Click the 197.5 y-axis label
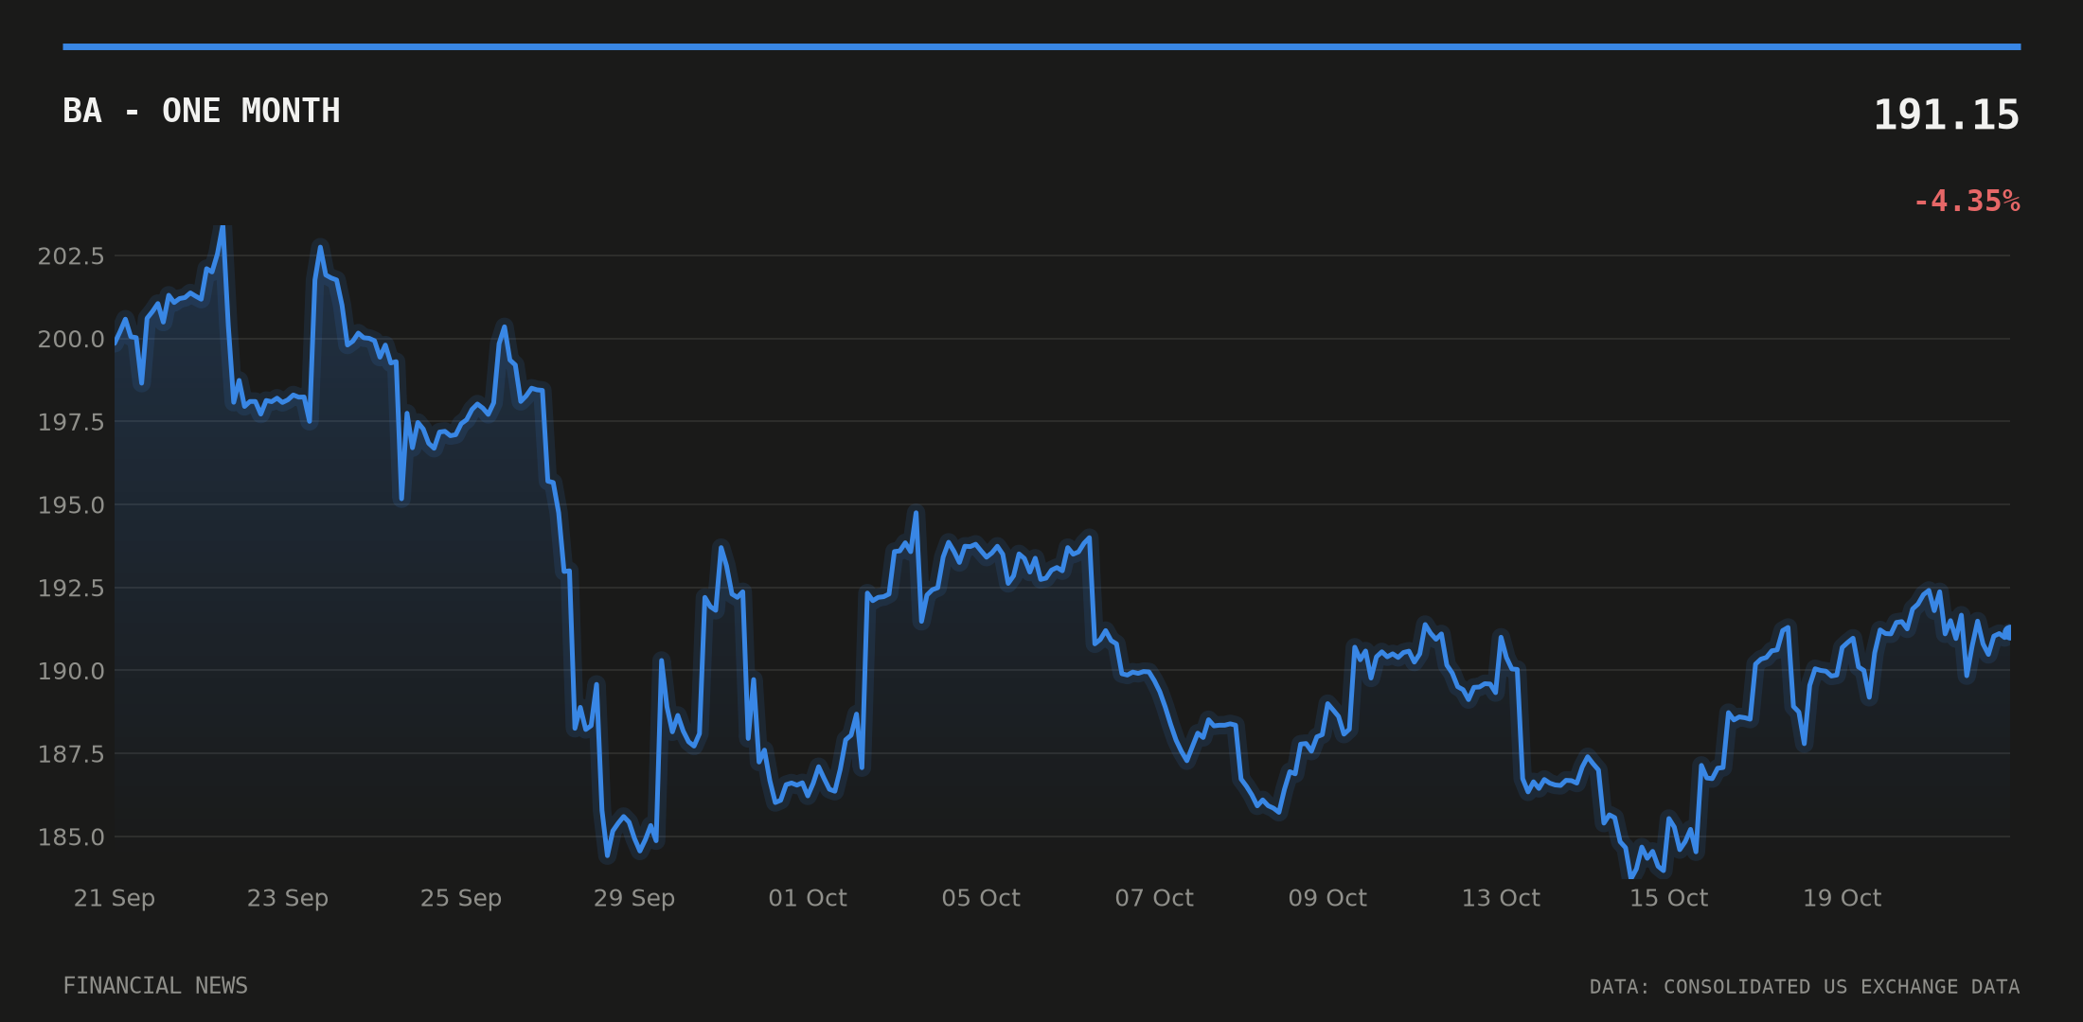This screenshot has height=1022, width=2083. 71,421
